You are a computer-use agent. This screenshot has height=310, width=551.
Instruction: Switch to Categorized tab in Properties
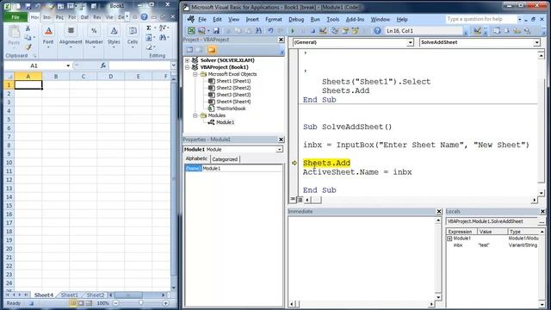(x=225, y=159)
